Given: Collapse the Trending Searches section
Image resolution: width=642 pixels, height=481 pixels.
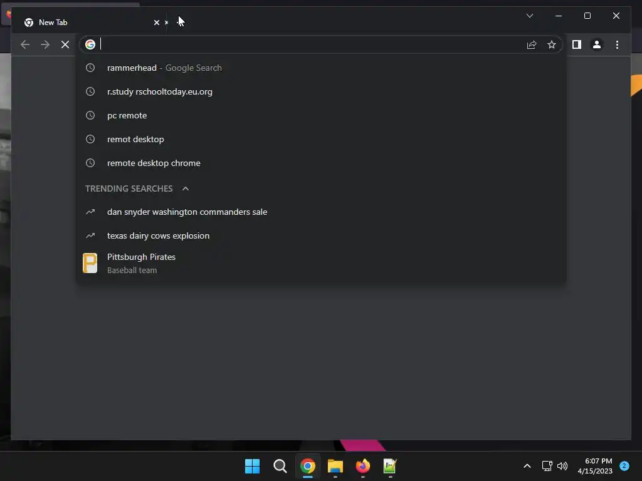Looking at the screenshot, I should coord(186,189).
